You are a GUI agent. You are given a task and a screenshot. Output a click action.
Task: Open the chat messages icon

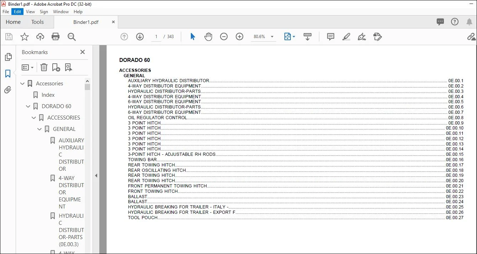point(440,22)
